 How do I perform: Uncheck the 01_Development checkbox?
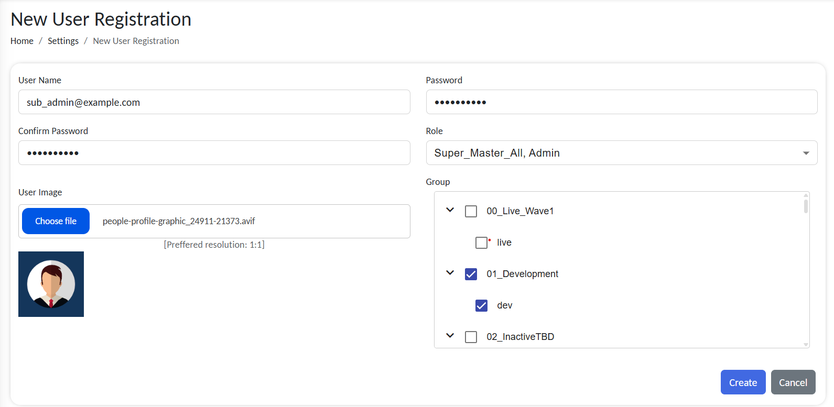[471, 274]
